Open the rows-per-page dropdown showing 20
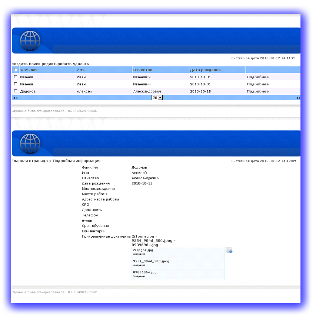This screenshot has height=317, width=319. (x=157, y=98)
